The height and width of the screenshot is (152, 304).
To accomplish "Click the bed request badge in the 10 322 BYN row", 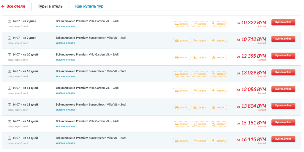I will [x=181, y=24].
